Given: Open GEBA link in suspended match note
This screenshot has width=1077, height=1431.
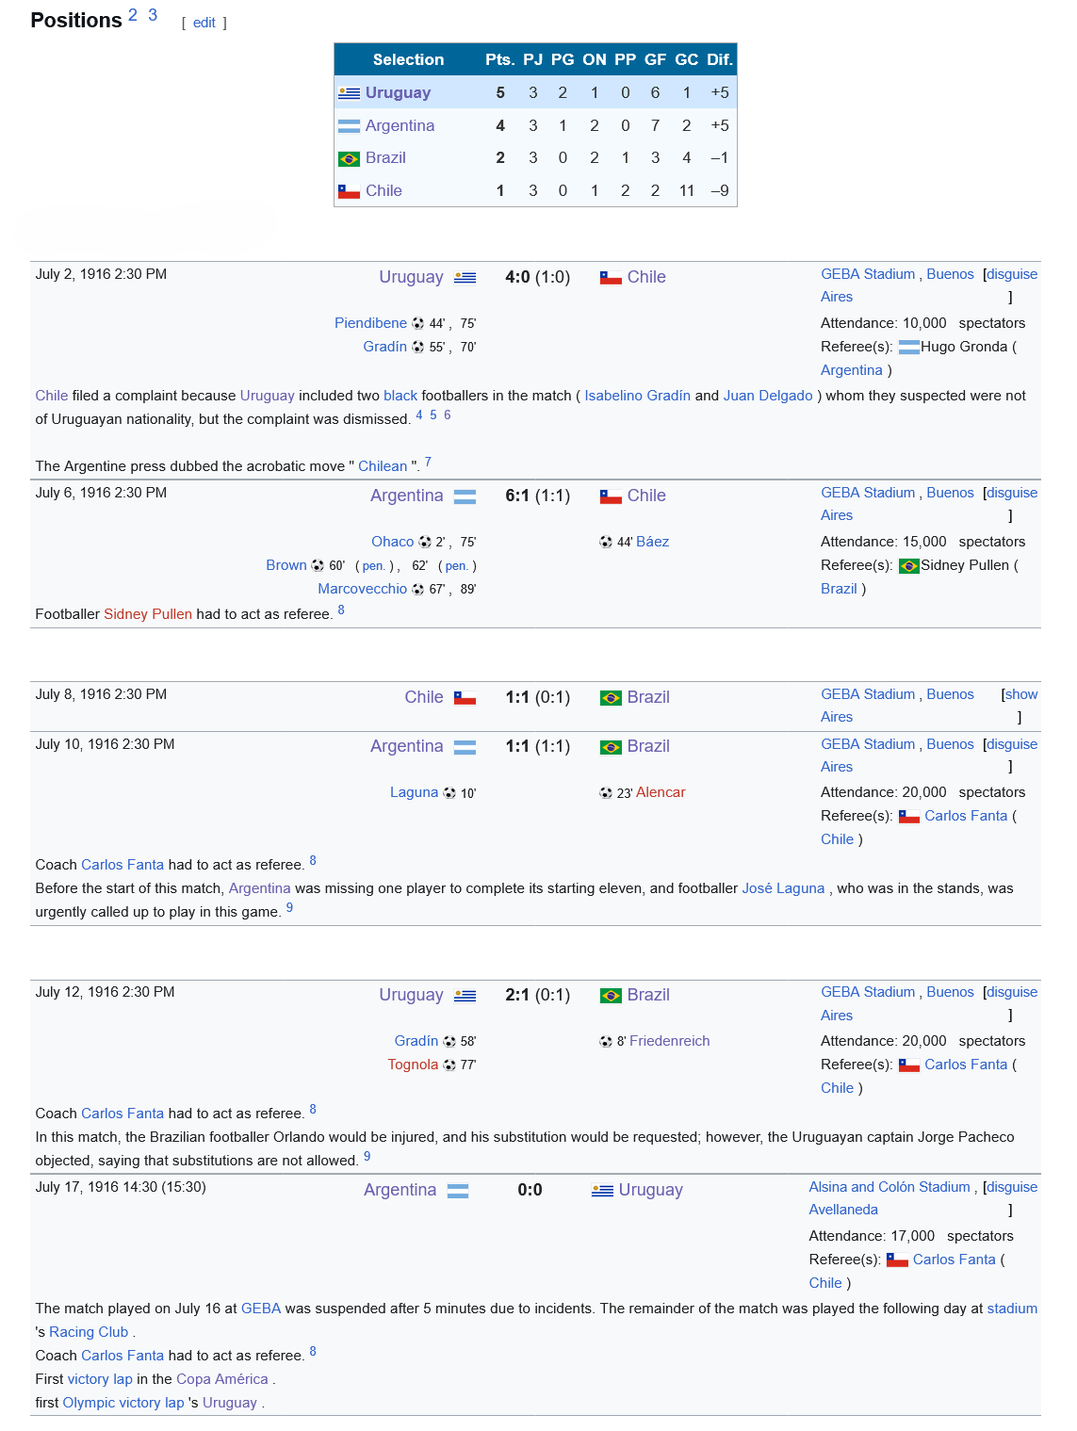Looking at the screenshot, I should [261, 1309].
